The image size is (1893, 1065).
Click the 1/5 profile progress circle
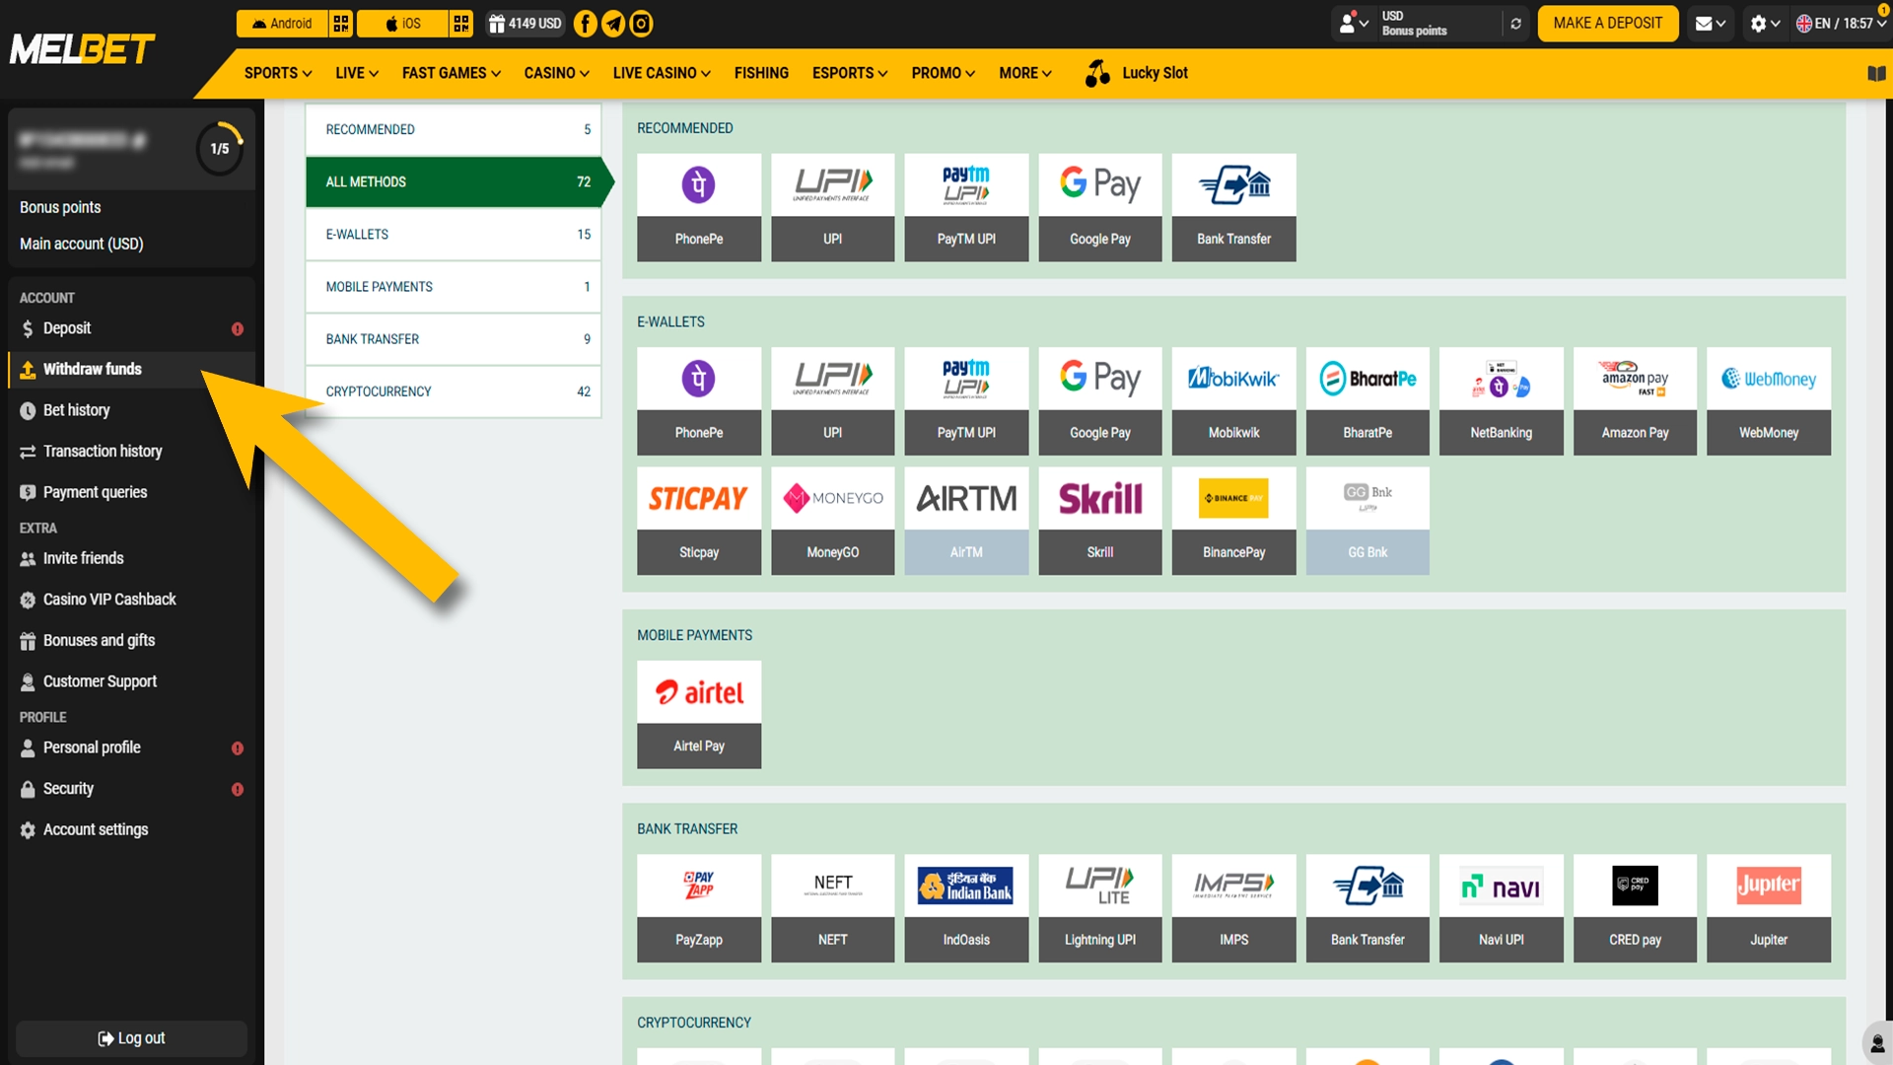220,149
